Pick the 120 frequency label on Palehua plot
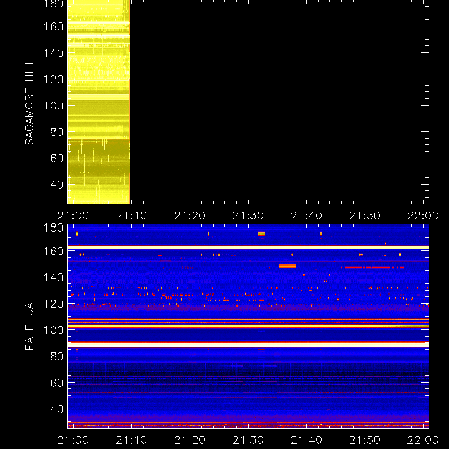The height and width of the screenshot is (449, 449). pos(53,304)
